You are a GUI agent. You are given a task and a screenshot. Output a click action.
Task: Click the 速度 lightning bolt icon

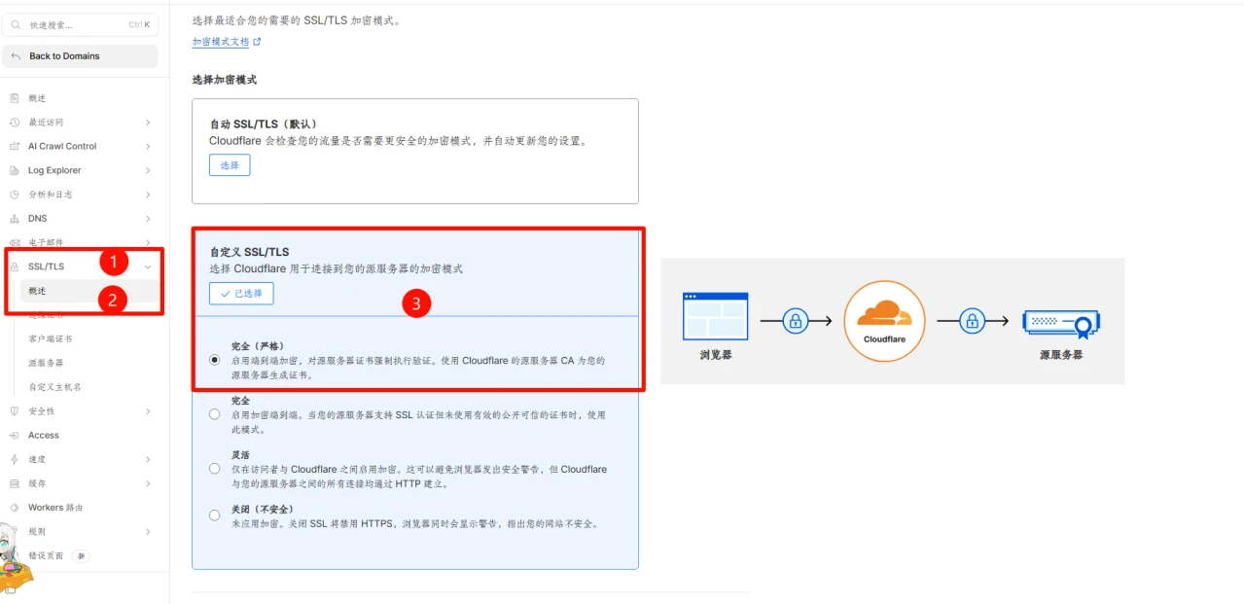[x=15, y=459]
